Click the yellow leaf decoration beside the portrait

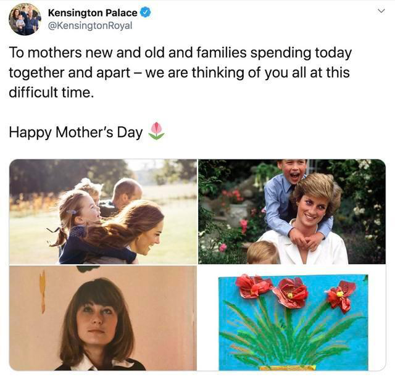(x=42, y=289)
